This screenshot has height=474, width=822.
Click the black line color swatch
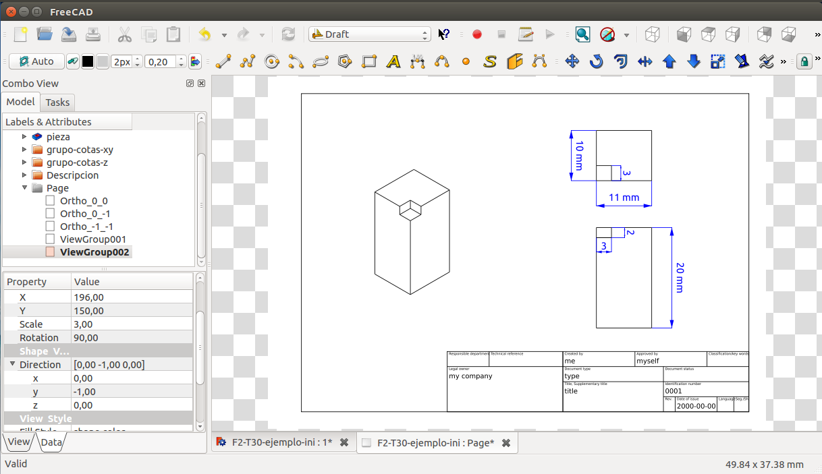tap(88, 62)
